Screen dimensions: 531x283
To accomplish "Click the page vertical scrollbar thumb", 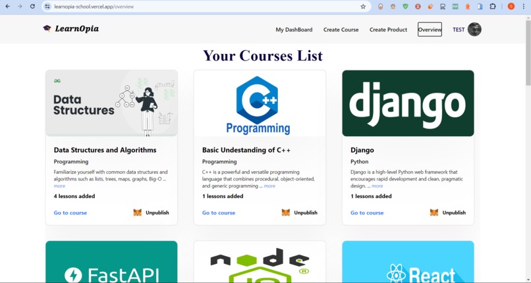I will (x=528, y=53).
